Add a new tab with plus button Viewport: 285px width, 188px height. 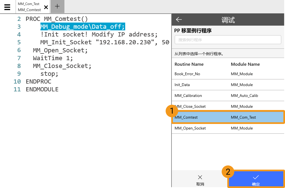pyautogui.click(x=57, y=6)
